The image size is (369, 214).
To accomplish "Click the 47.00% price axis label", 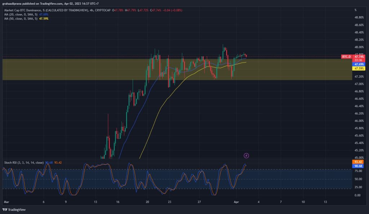I will 359,84.
